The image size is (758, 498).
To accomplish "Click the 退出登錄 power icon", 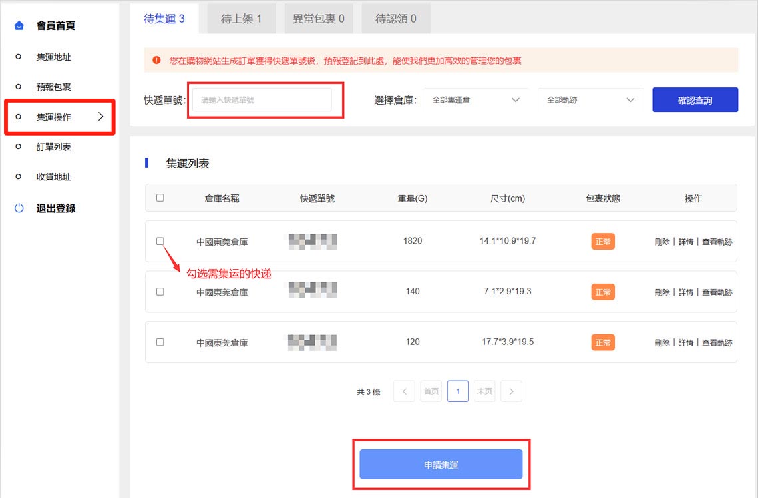I will 19,208.
